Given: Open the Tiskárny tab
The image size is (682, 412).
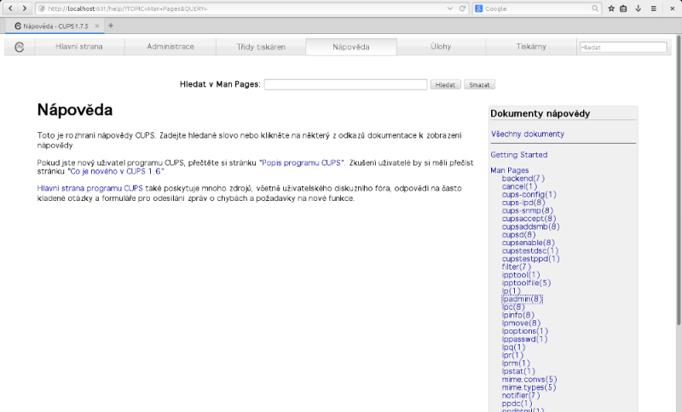Looking at the screenshot, I should point(531,47).
